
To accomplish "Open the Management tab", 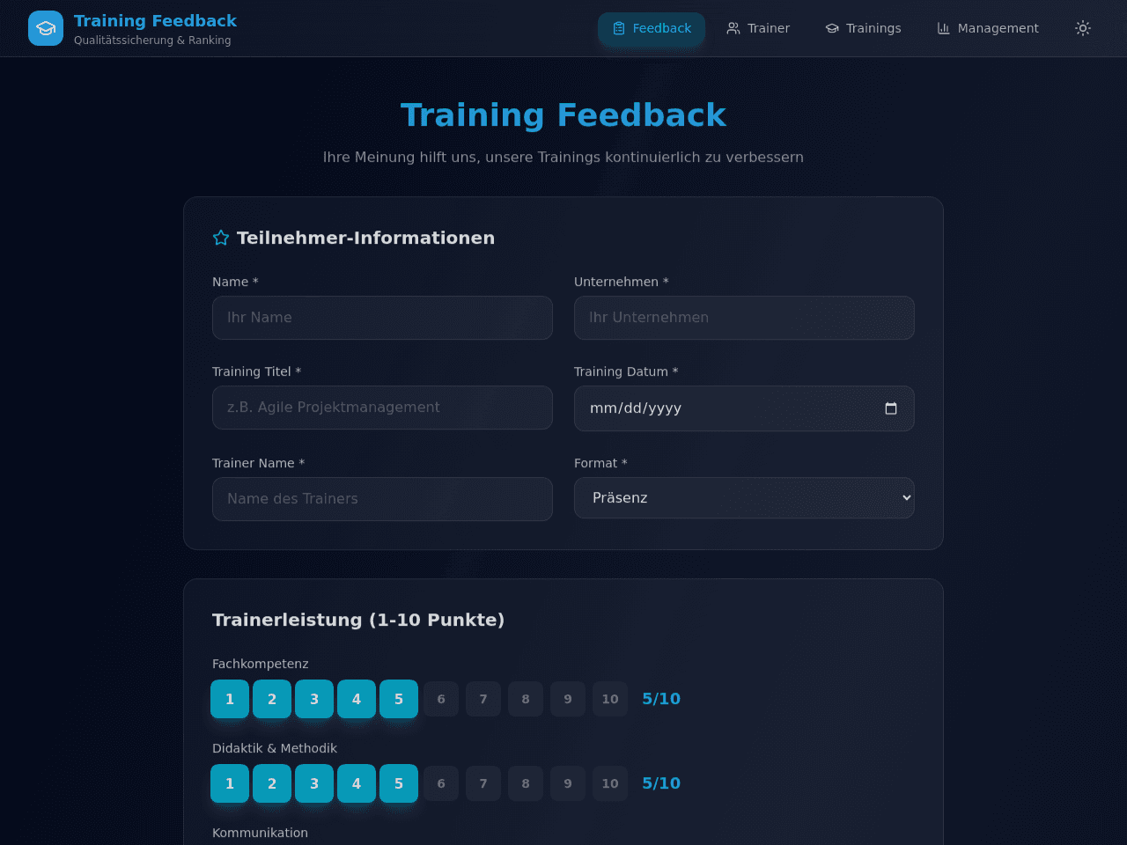I will click(988, 28).
